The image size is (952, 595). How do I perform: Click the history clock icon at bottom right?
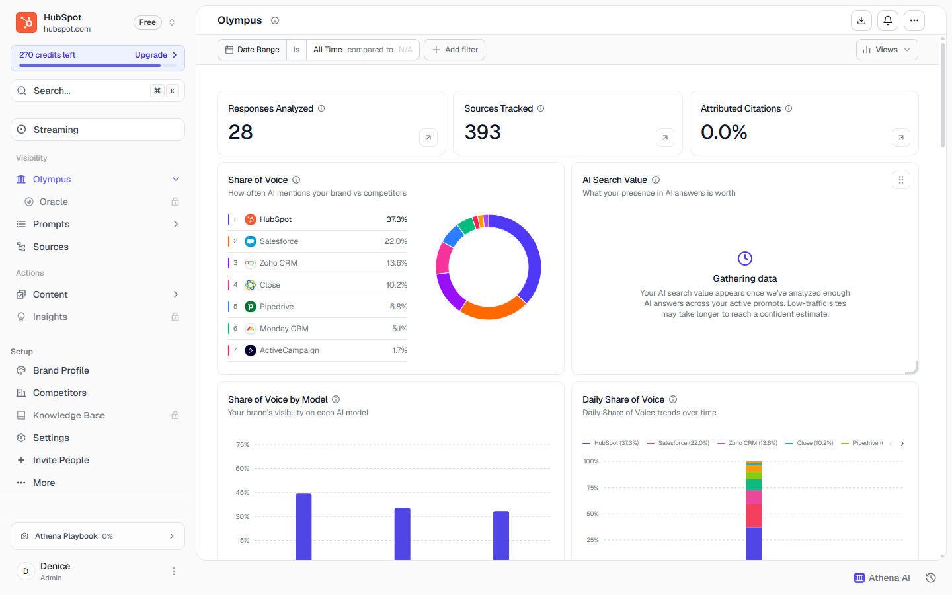click(x=931, y=578)
